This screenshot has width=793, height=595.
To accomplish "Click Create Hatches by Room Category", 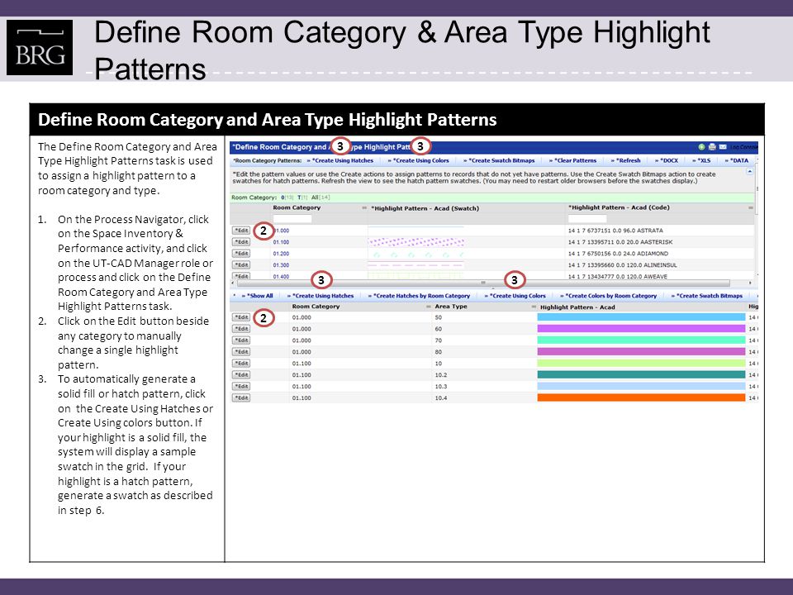I will 422,296.
